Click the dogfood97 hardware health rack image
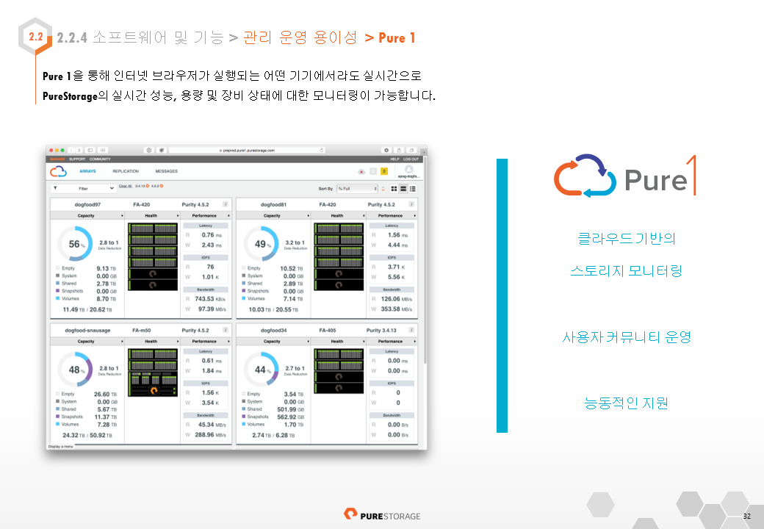 [x=153, y=256]
